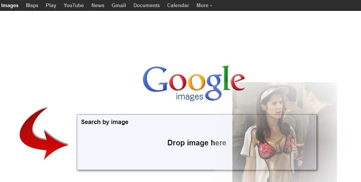The image size is (361, 182).
Task: Expand the More dropdown menu
Action: point(204,5)
